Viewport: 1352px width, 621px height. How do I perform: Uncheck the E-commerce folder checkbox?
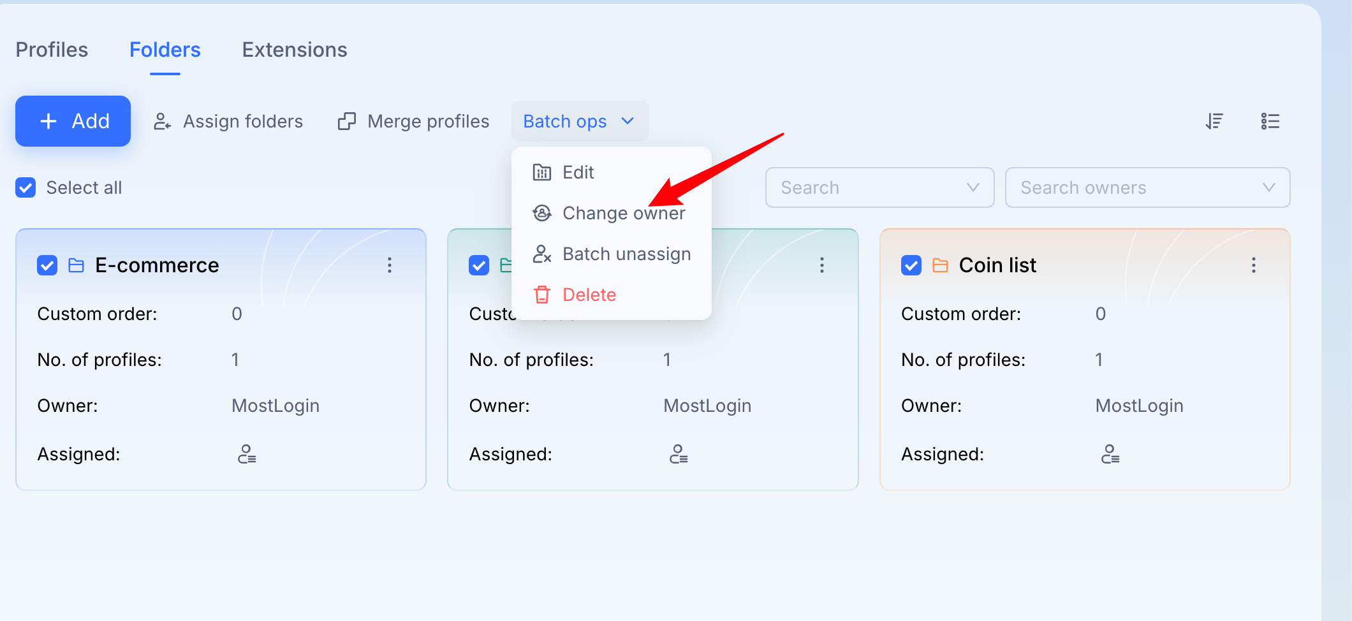pyautogui.click(x=47, y=265)
